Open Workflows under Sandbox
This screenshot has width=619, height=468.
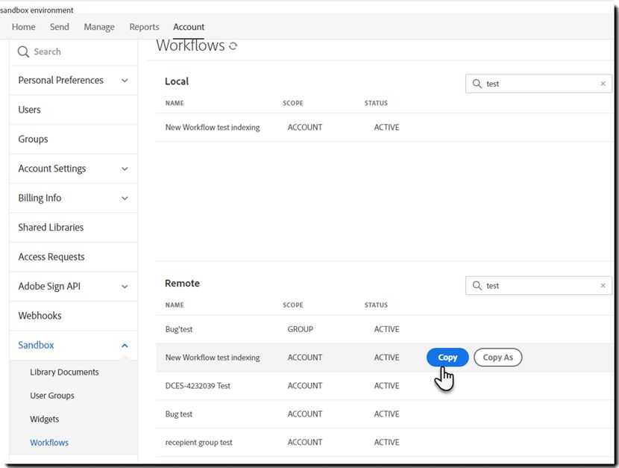coord(49,443)
